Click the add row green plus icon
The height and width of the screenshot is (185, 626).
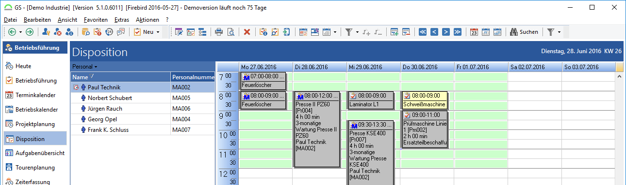394,32
